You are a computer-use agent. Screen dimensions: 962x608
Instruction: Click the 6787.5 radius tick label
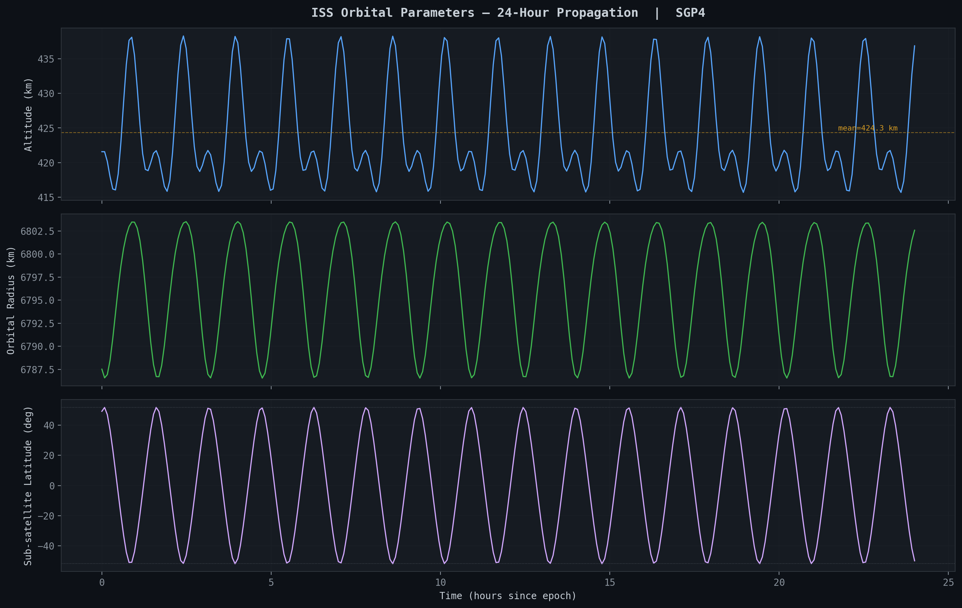[37, 370]
